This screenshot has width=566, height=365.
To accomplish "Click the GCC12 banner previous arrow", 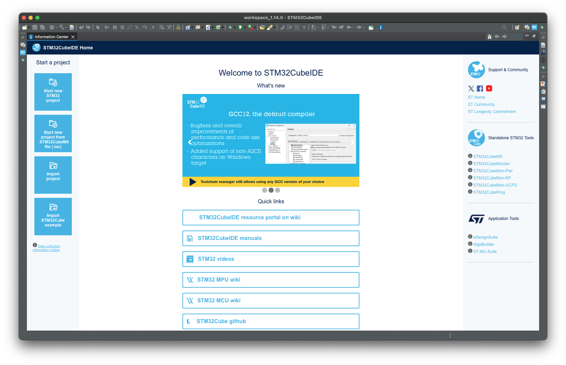I will point(190,142).
